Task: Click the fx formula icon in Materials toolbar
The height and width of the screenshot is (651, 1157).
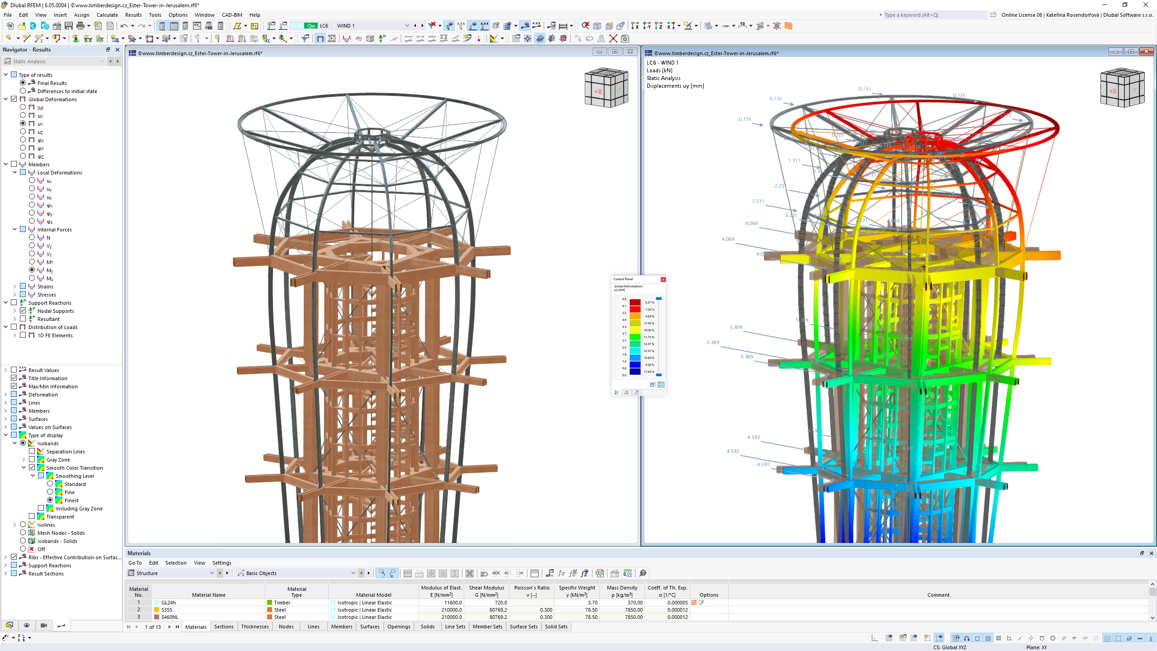Action: [x=561, y=573]
